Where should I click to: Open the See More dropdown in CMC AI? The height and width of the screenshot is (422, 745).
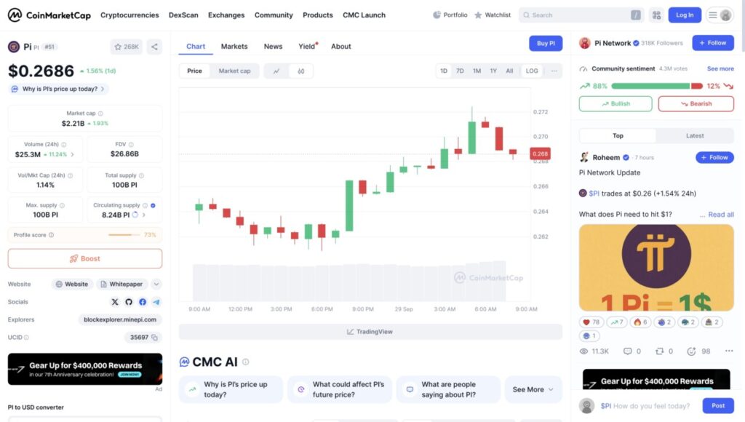tap(533, 389)
